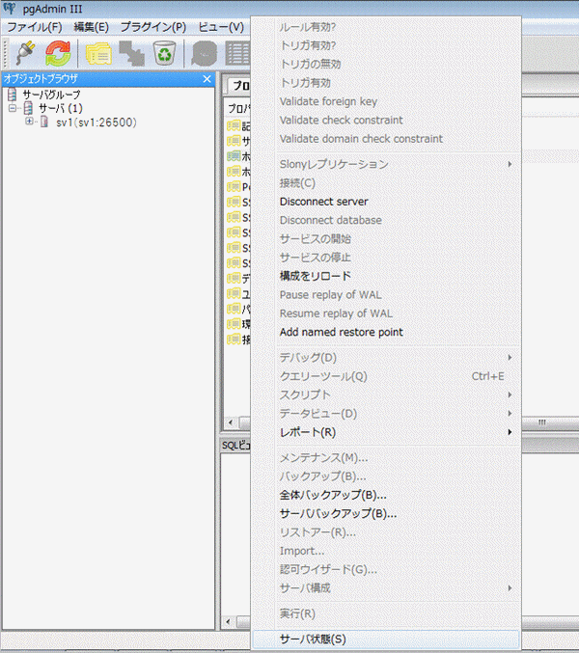The width and height of the screenshot is (579, 653).
Task: Click the SQL query tool toolbar icon
Action: [x=203, y=54]
